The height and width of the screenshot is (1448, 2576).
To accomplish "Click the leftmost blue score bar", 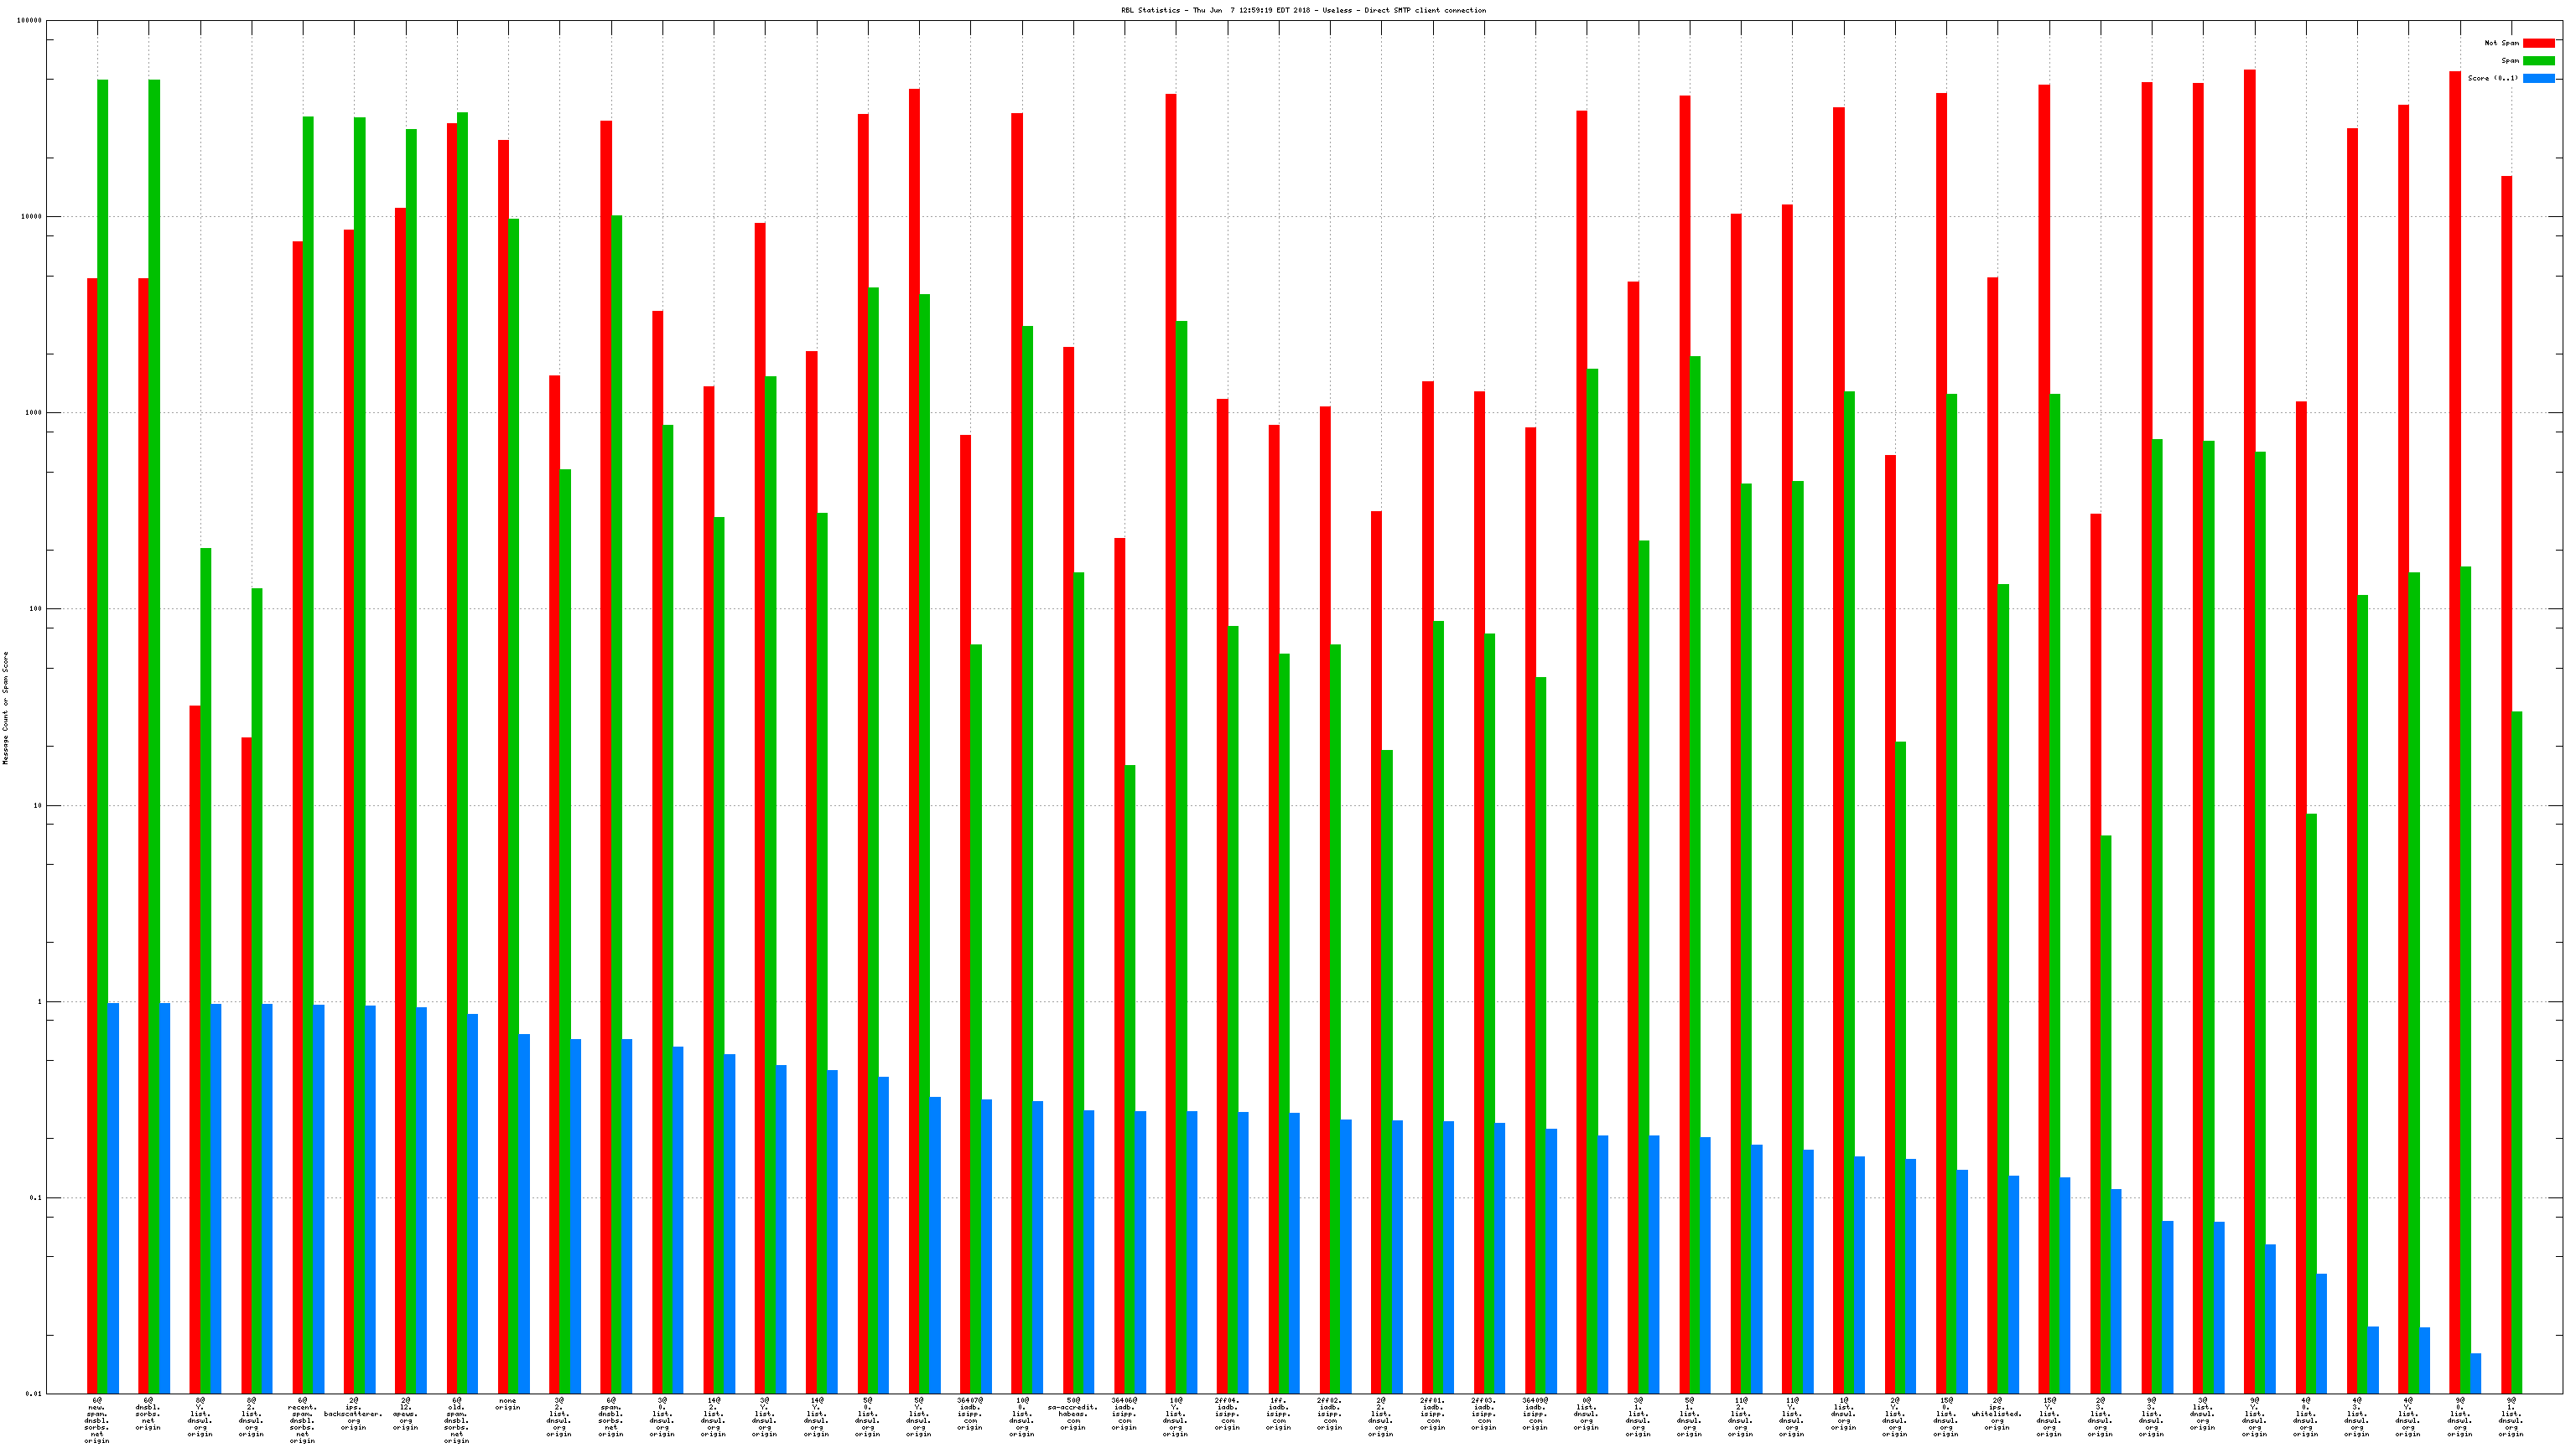I will [113, 1197].
